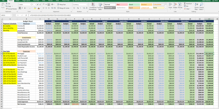Click the Cut scissors icon
The width and height of the screenshot is (219, 109).
click(x=7, y=4)
